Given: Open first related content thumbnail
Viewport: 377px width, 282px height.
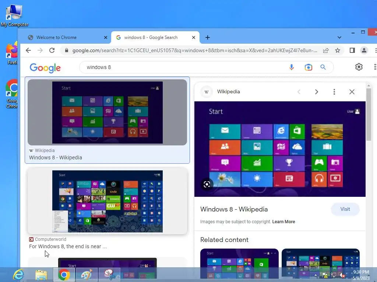Looking at the screenshot, I should click(239, 264).
